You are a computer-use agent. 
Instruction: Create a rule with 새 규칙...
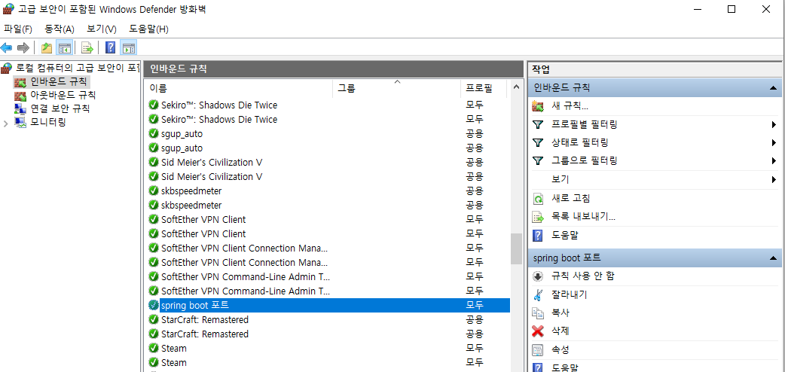(x=570, y=106)
